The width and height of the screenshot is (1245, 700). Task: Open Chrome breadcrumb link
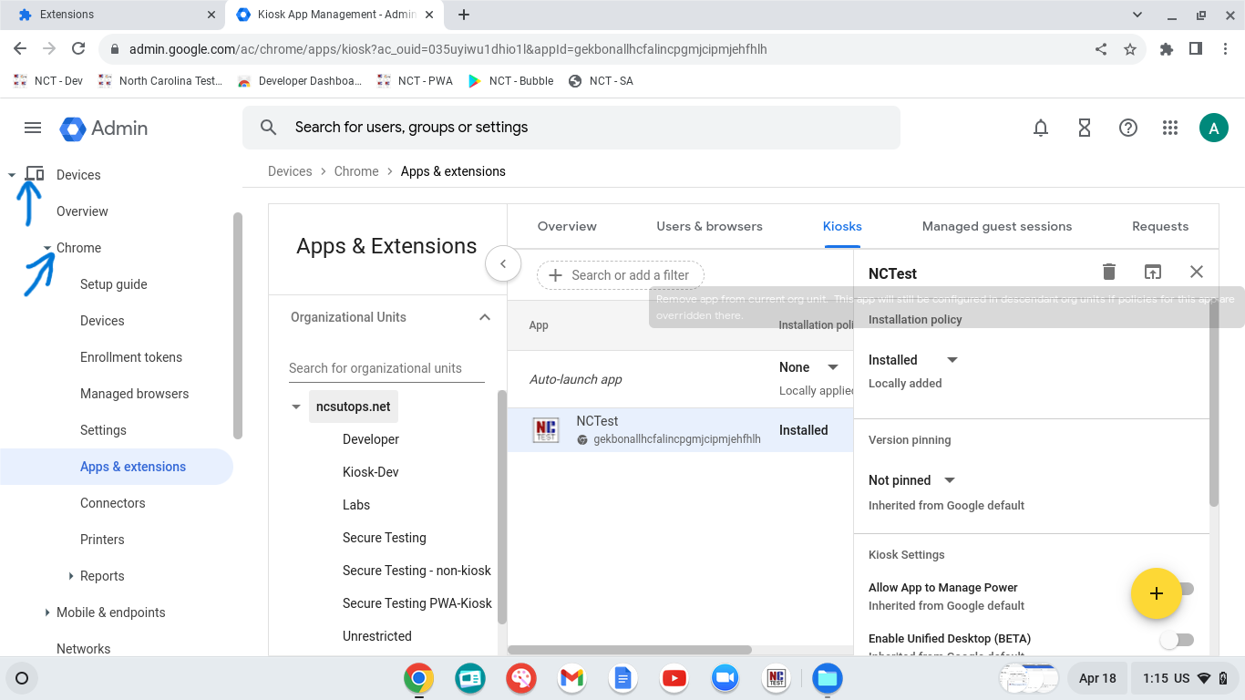pyautogui.click(x=356, y=171)
